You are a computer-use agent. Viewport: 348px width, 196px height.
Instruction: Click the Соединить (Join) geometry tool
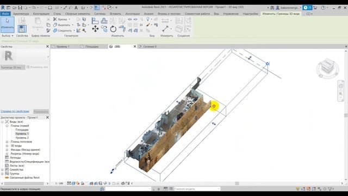click(63, 30)
